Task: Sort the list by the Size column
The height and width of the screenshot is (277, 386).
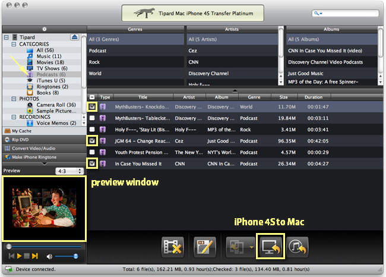Action: click(284, 97)
